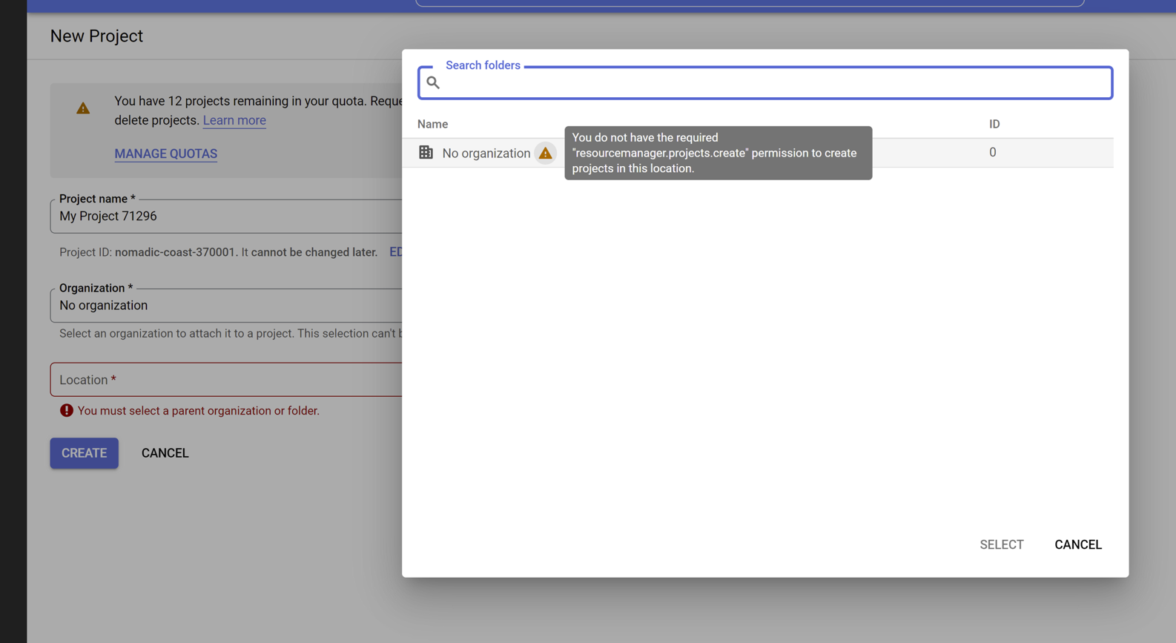The height and width of the screenshot is (643, 1176).
Task: Click CANCEL next to the CREATE button
Action: pos(165,453)
